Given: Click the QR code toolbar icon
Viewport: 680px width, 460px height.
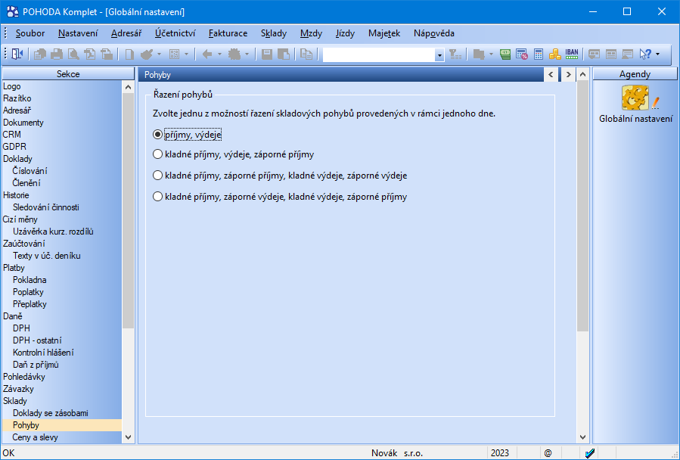Looking at the screenshot, I should (x=174, y=54).
